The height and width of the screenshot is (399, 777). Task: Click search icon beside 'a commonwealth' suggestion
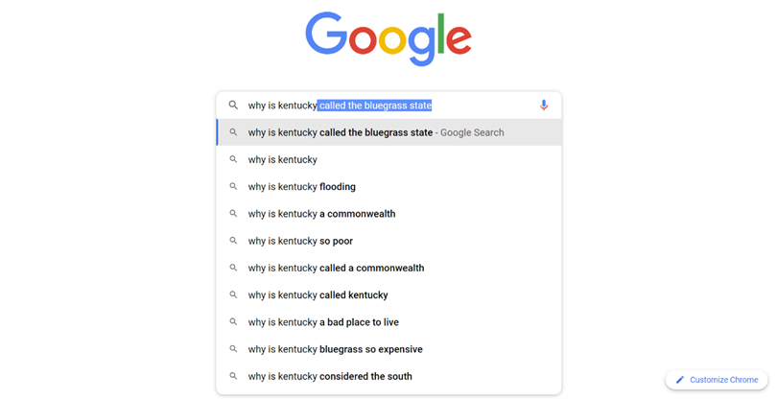[x=233, y=214]
